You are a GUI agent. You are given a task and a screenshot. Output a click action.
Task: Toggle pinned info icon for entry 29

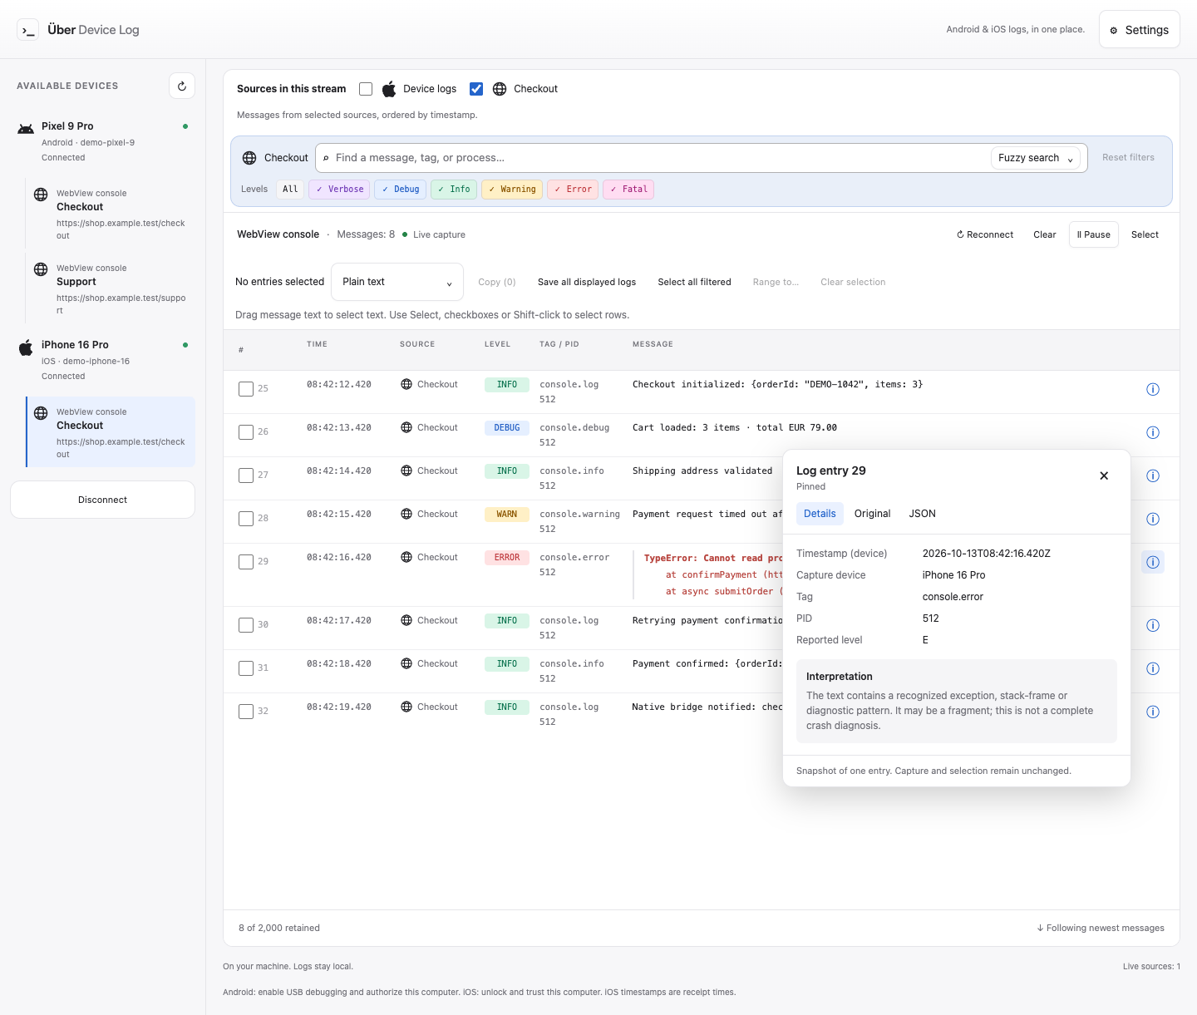[1153, 562]
